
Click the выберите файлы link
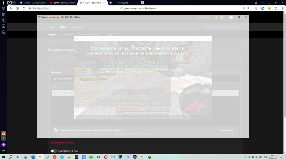click(114, 130)
